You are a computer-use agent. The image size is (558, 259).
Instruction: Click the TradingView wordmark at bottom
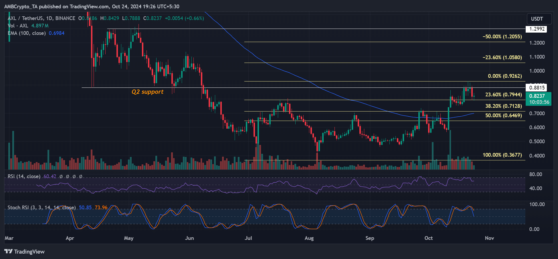click(x=29, y=252)
